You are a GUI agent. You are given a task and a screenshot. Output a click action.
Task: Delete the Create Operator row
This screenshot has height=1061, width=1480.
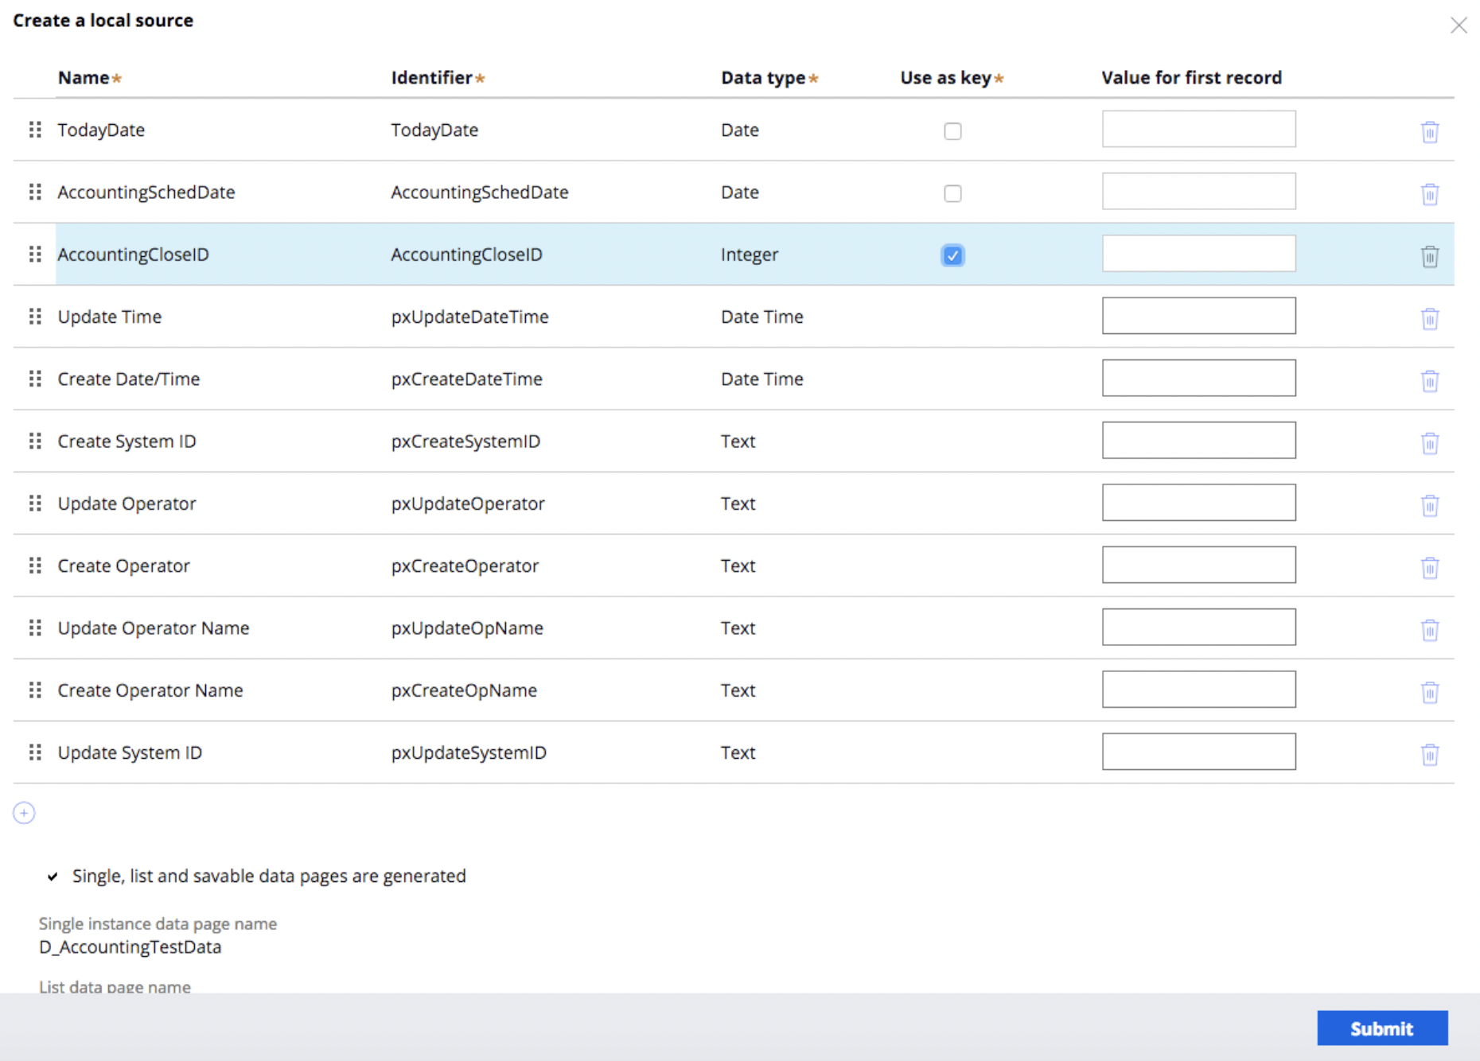(1430, 567)
